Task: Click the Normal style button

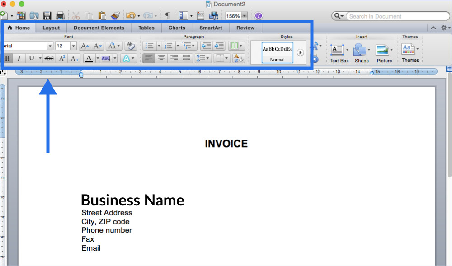Action: (277, 51)
